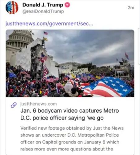Click the justthenews.com domain label in card
Screen dimensions: 140x155
(x=39, y=104)
